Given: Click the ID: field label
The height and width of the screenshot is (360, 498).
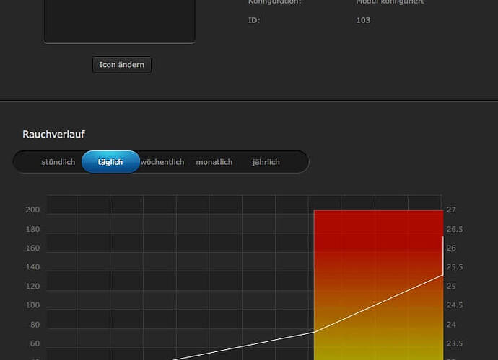Looking at the screenshot, I should [x=254, y=20].
